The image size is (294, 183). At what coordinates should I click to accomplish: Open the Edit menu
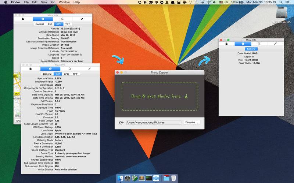[x=35, y=2]
